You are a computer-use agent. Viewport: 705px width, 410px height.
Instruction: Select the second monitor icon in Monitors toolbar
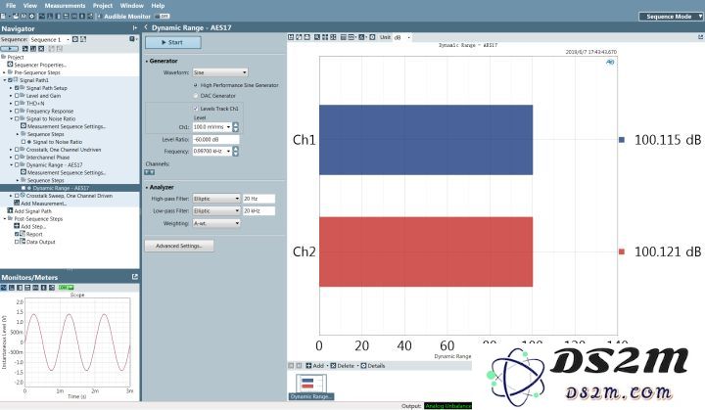(12, 288)
